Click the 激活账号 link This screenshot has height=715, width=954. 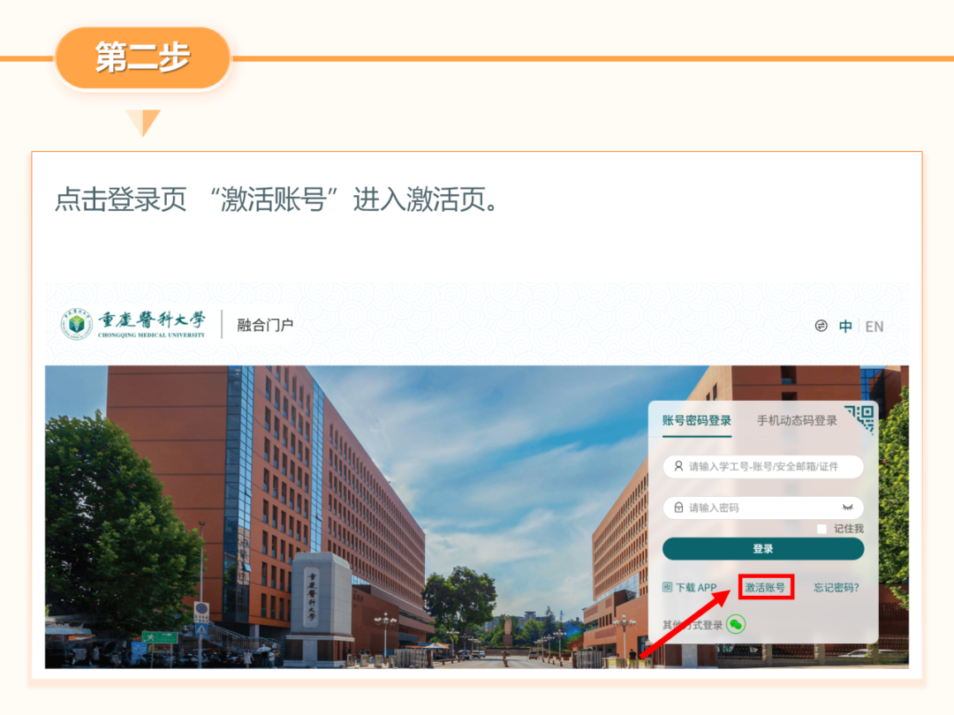(765, 587)
